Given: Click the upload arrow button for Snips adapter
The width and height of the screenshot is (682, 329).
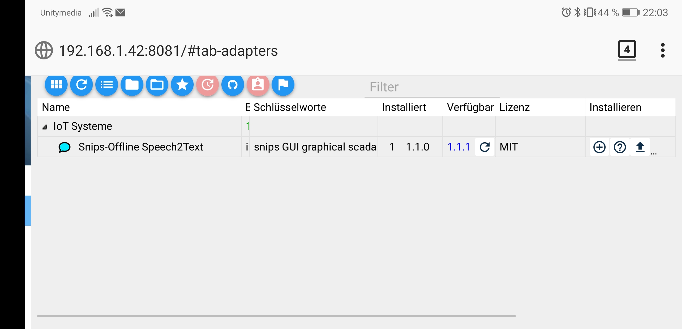Looking at the screenshot, I should tap(640, 147).
